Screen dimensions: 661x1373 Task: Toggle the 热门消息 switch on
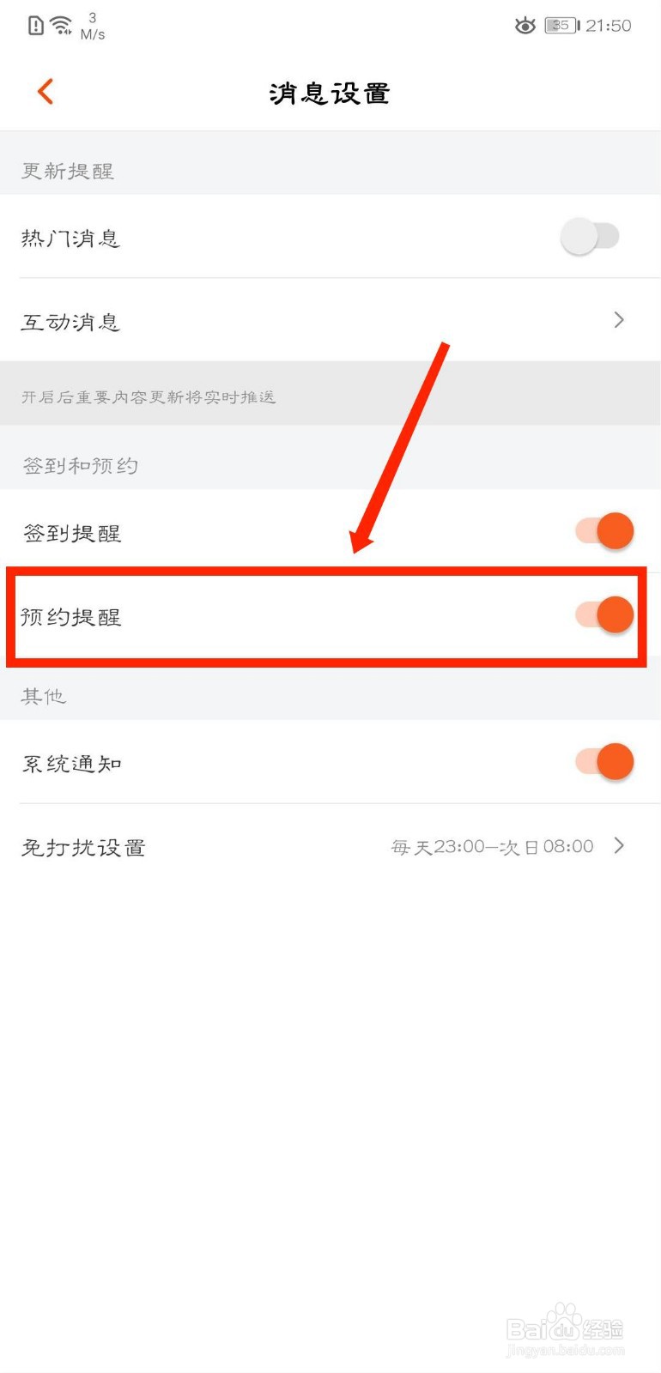[590, 237]
